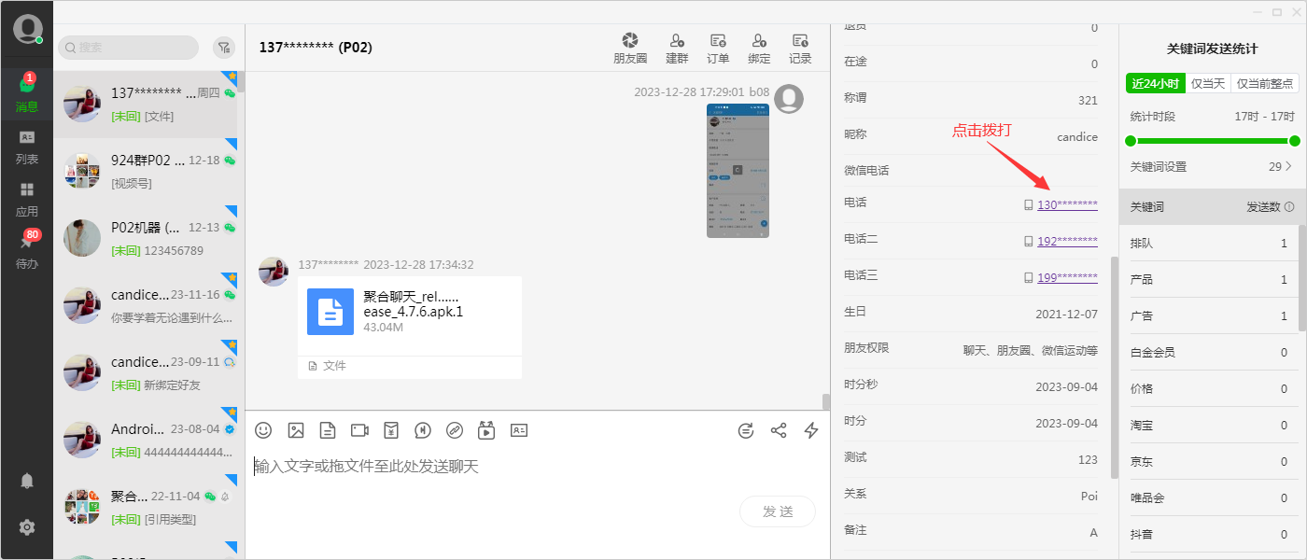Expand 关键词设置 with the arrow
The image size is (1307, 560).
coord(1289,167)
